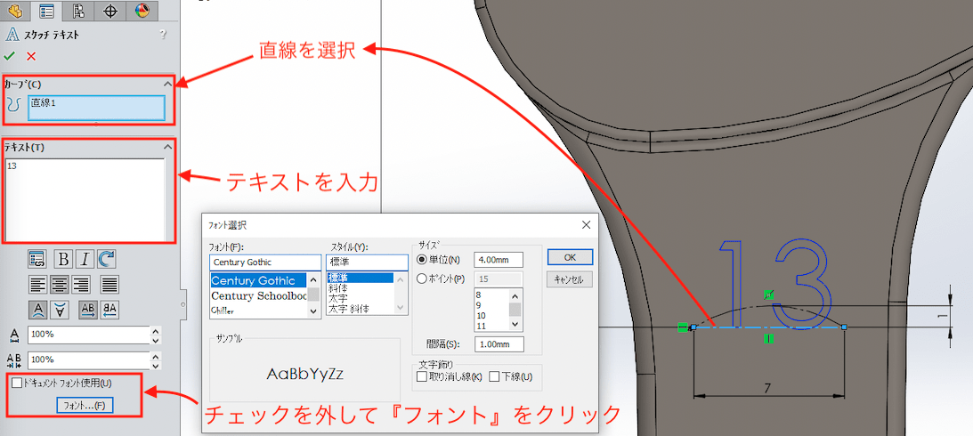Collapse the テキスト(T) section
The image size is (973, 436).
167,147
